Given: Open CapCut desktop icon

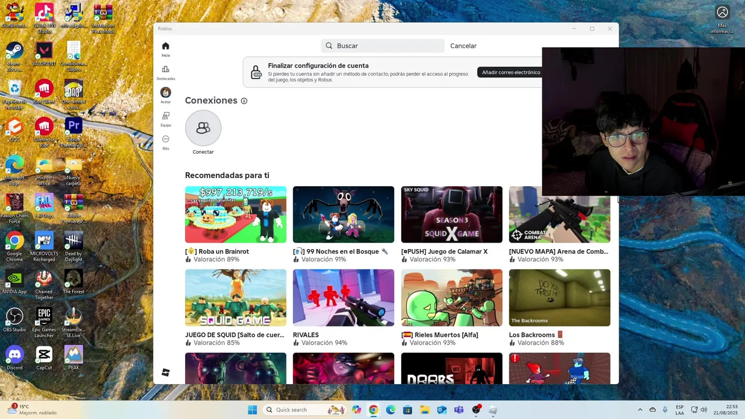Looking at the screenshot, I should point(44,357).
